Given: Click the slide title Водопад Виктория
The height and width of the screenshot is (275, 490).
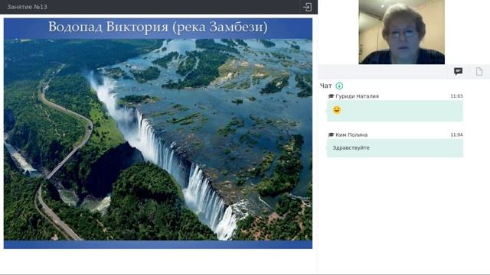Looking at the screenshot, I should (158, 27).
